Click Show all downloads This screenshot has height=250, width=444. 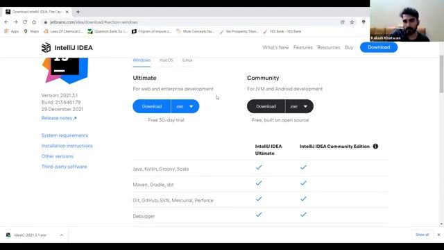[422, 235]
